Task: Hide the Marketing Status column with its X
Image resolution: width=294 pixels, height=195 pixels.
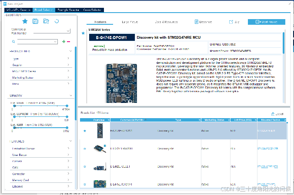Action: pos(229,120)
